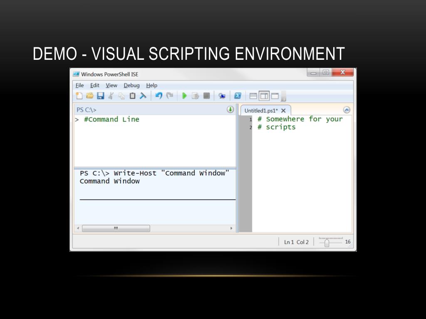426x319 pixels.
Task: Click line number 2 in the script gutter
Action: coord(251,128)
